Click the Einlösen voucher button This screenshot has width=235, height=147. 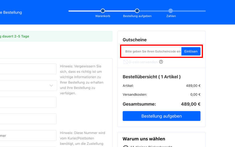pos(191,51)
